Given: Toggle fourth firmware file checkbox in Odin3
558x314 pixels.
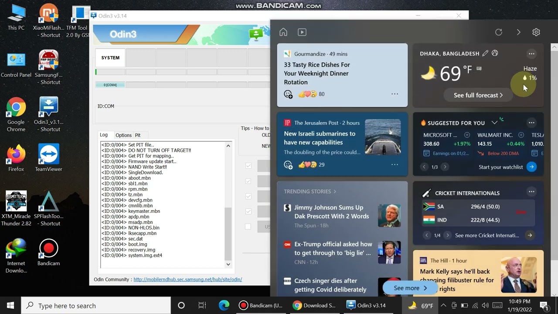Looking at the screenshot, I should (x=248, y=212).
